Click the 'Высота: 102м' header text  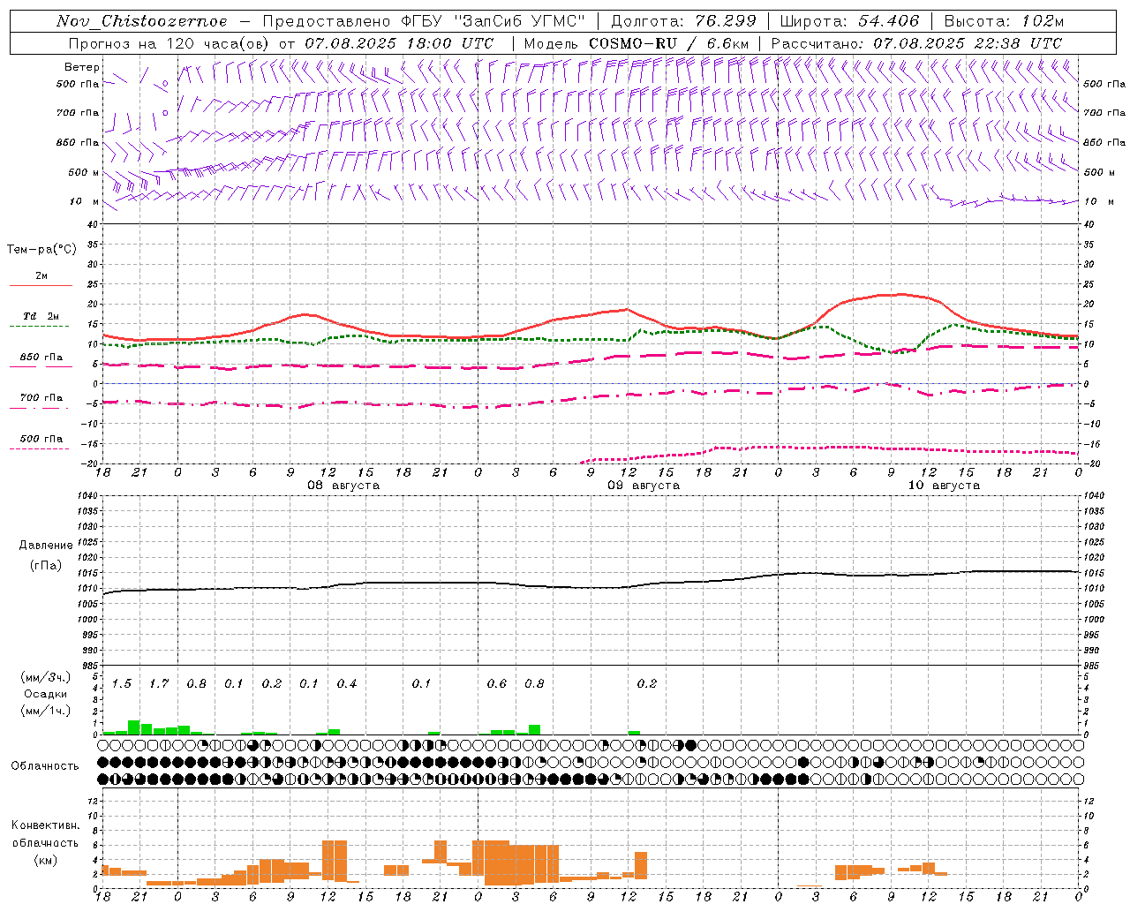pos(1004,21)
